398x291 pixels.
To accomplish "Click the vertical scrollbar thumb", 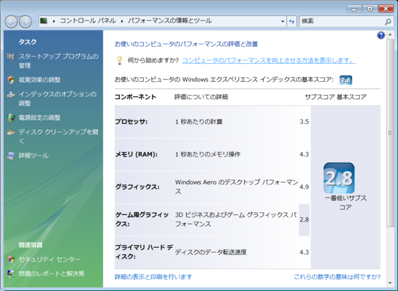I will pos(390,133).
